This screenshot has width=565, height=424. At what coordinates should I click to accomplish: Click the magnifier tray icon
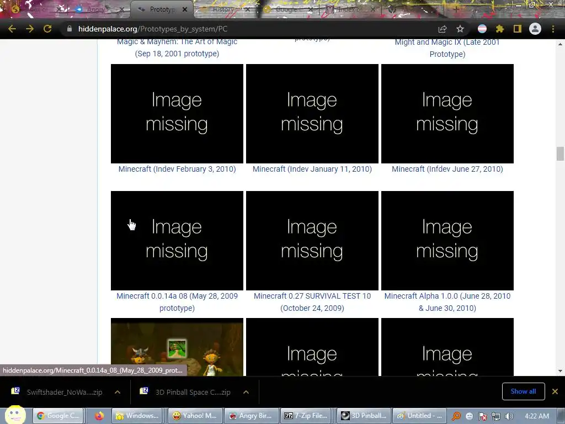coord(456,416)
